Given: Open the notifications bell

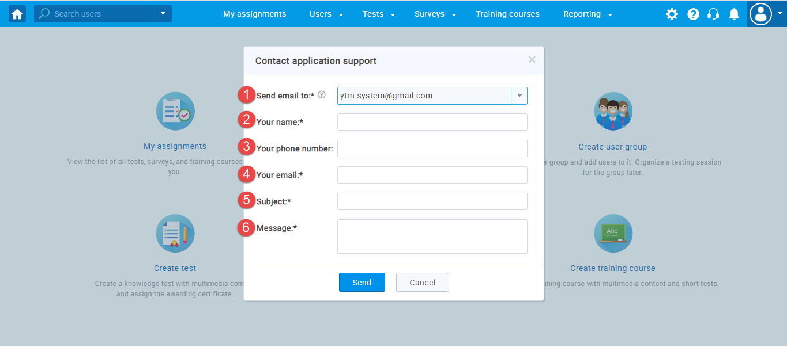Looking at the screenshot, I should click(x=734, y=14).
